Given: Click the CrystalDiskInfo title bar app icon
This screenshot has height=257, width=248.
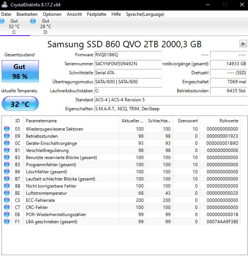Looking at the screenshot, I should pyautogui.click(x=5, y=5).
